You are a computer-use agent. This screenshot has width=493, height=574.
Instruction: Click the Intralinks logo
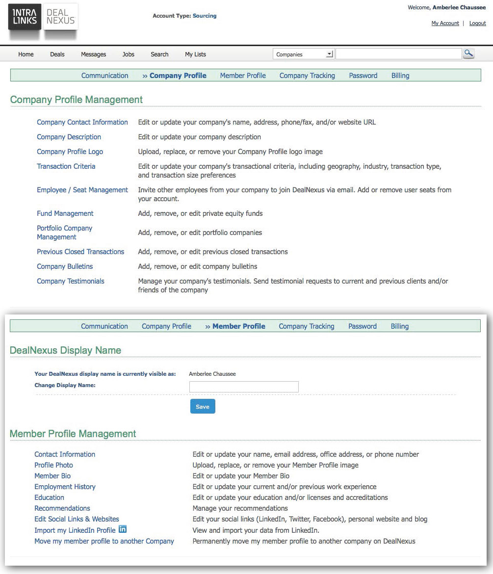pos(25,17)
